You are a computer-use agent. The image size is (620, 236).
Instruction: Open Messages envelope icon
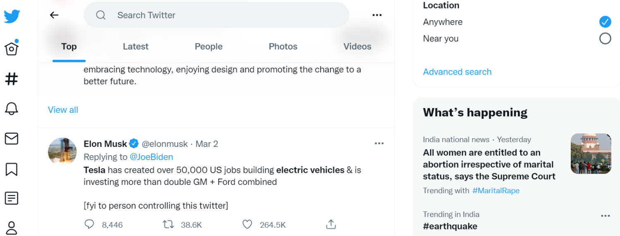pos(12,139)
